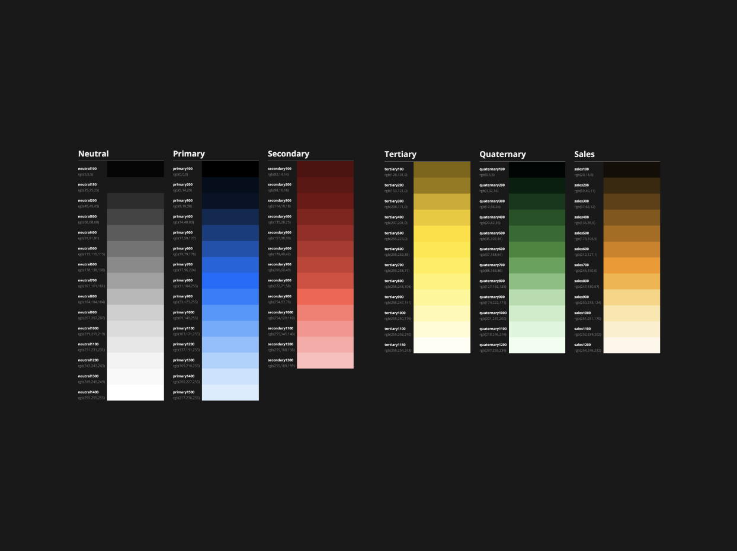Pick the neutral500 color swatch
The width and height of the screenshot is (737, 551).
point(135,249)
